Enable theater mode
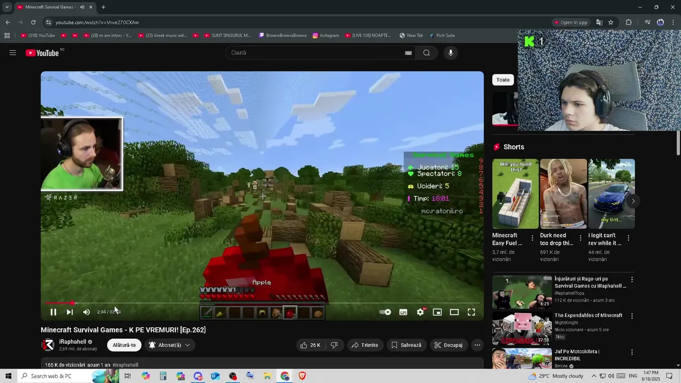Screen dimensions: 681x383 point(454,312)
